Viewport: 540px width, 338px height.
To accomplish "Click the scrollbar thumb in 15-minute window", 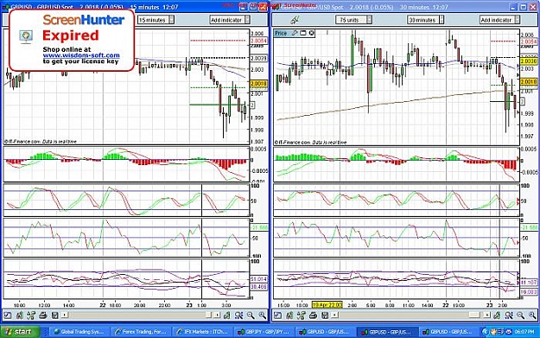I will click(208, 315).
